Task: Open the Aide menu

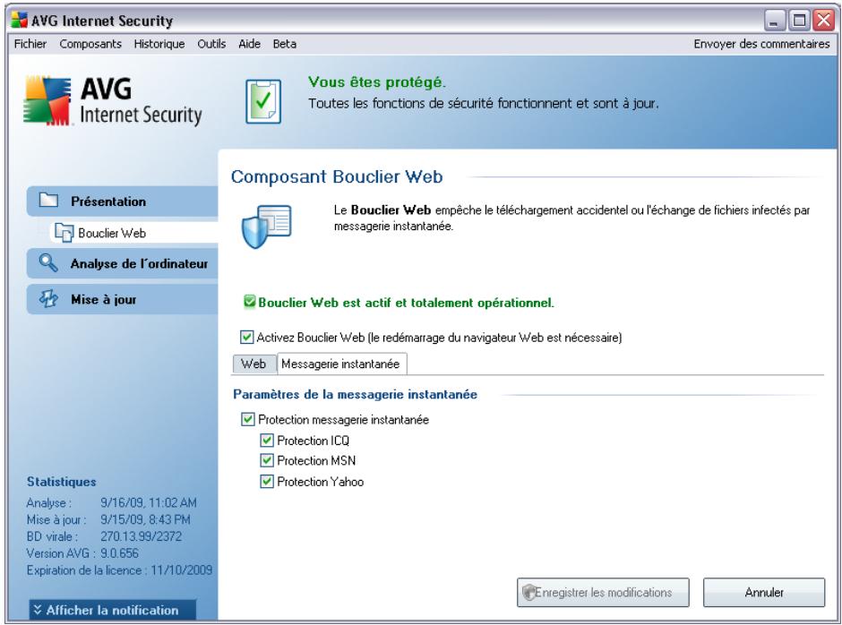Action: 249,44
